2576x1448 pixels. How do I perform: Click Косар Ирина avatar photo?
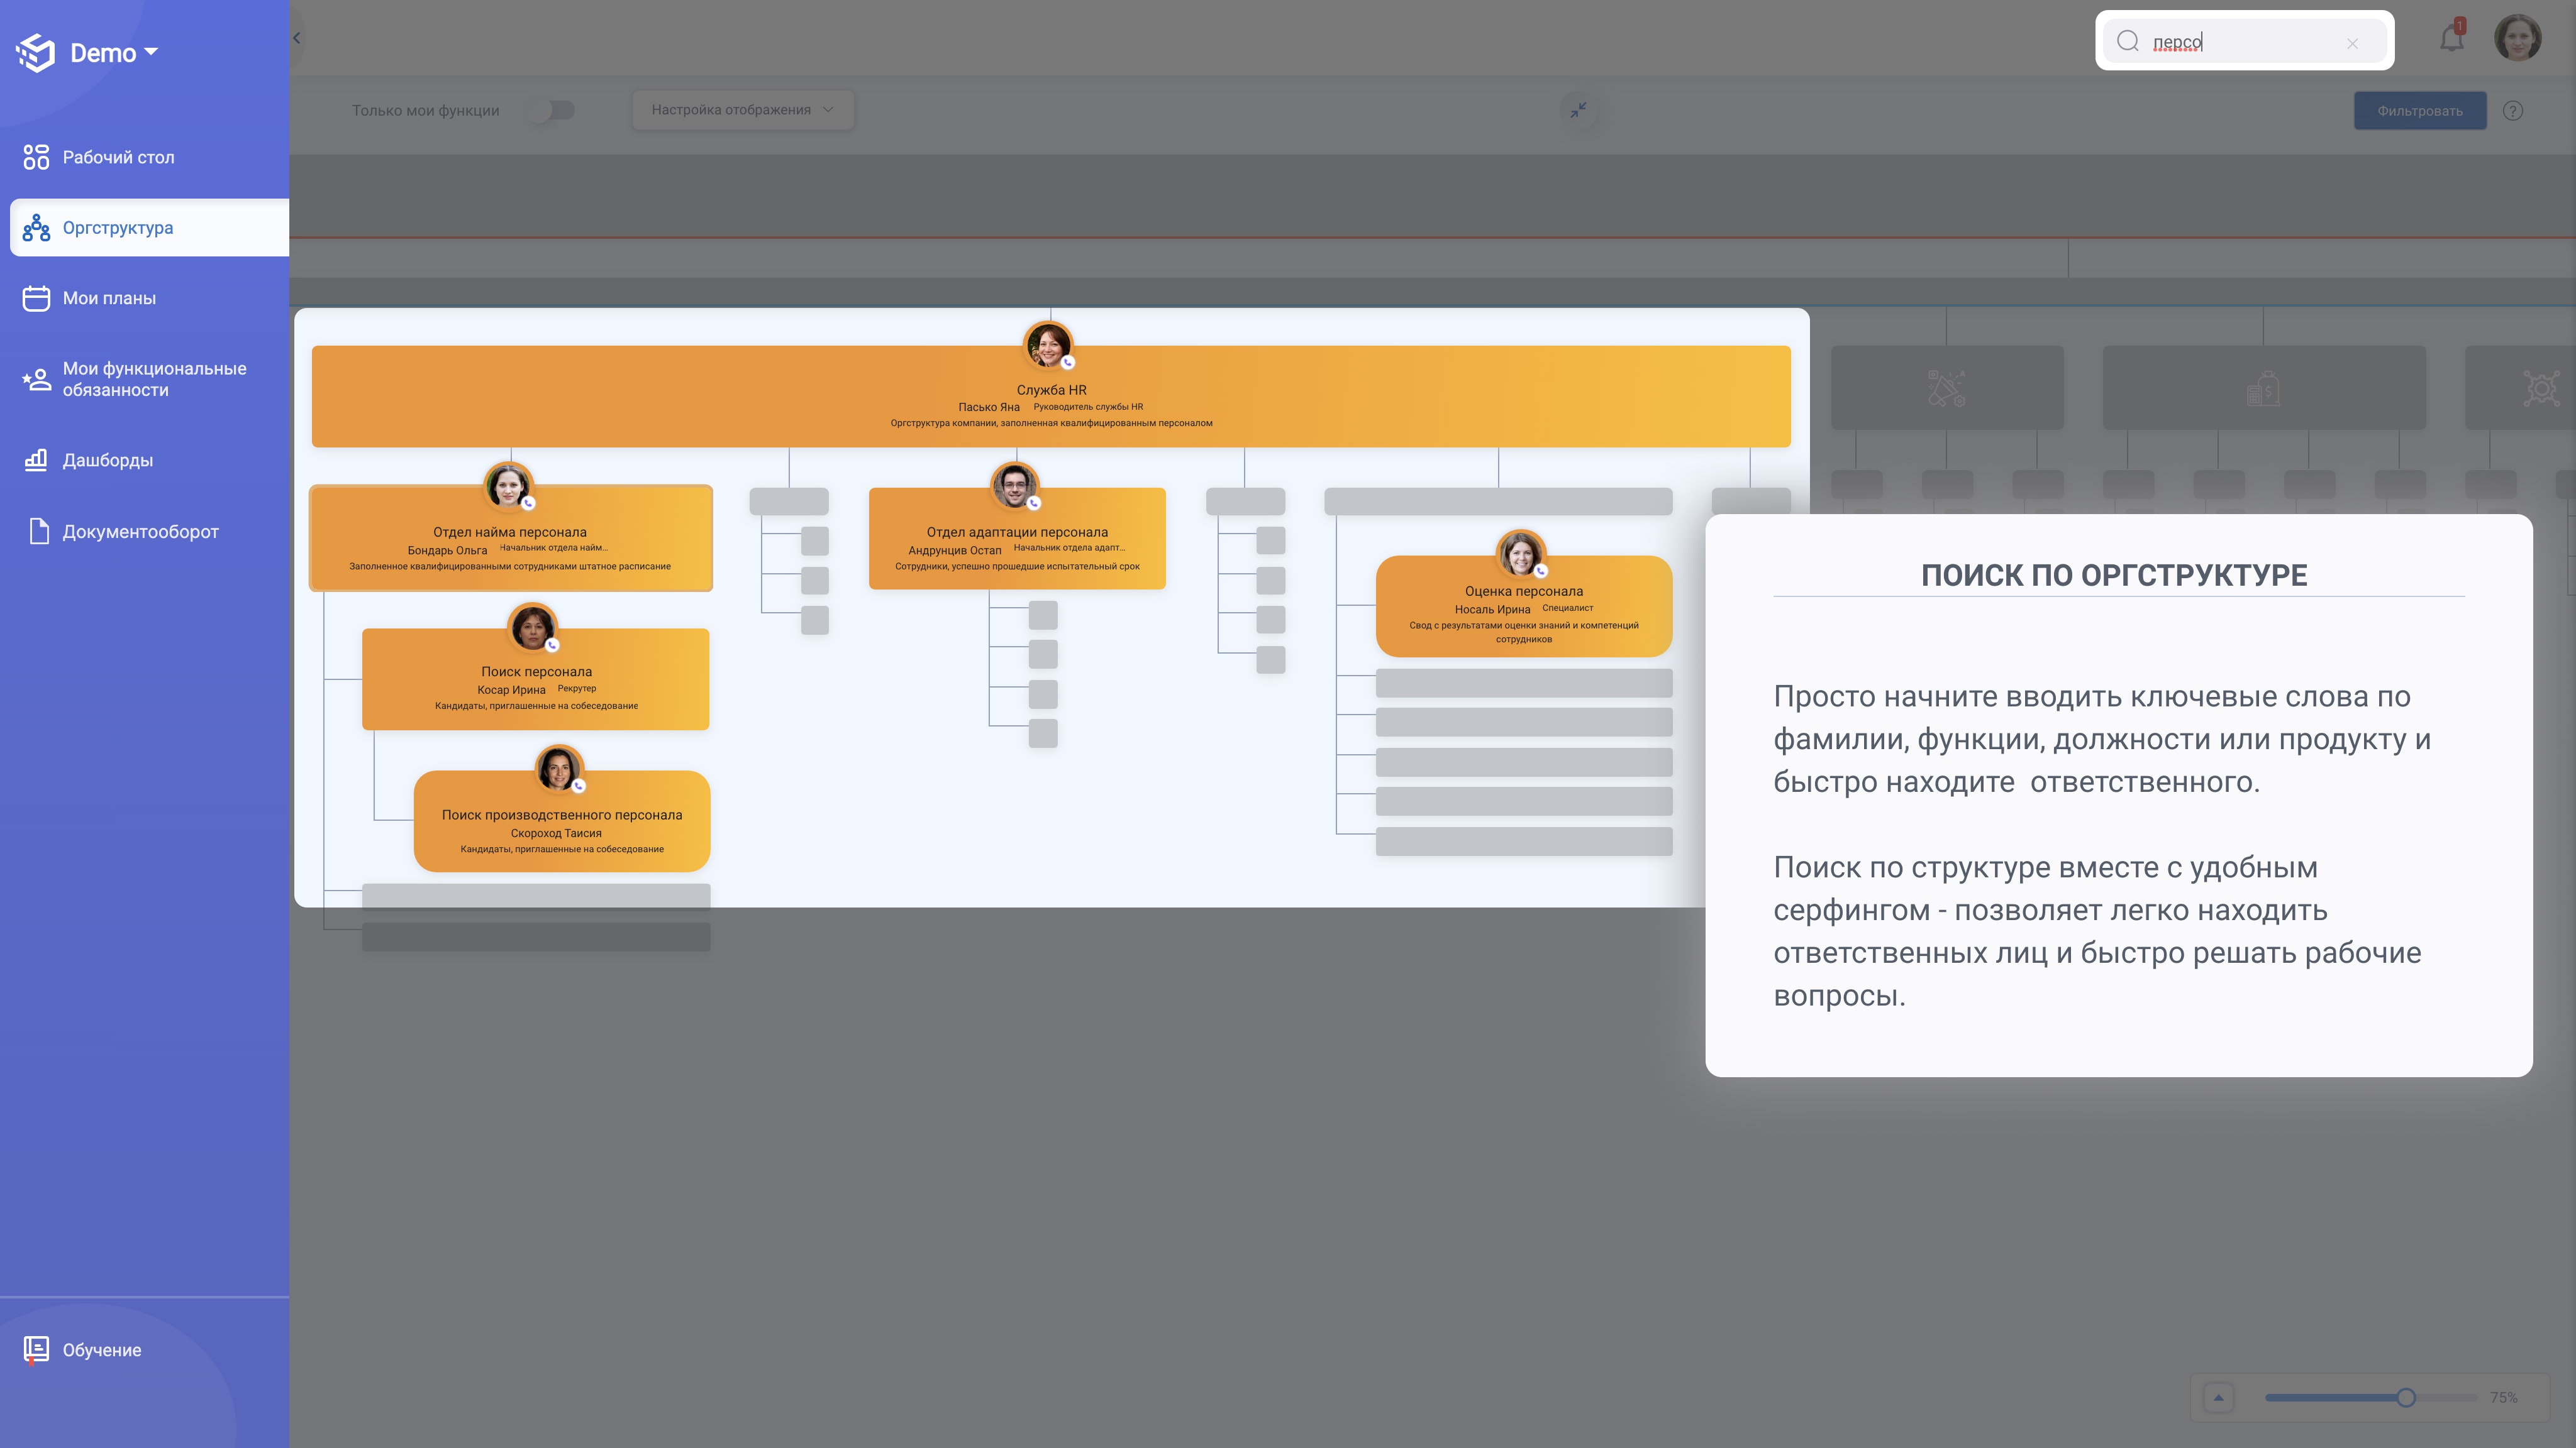pyautogui.click(x=532, y=628)
